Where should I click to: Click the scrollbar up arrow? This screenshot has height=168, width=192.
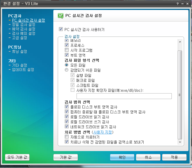pos(180,42)
